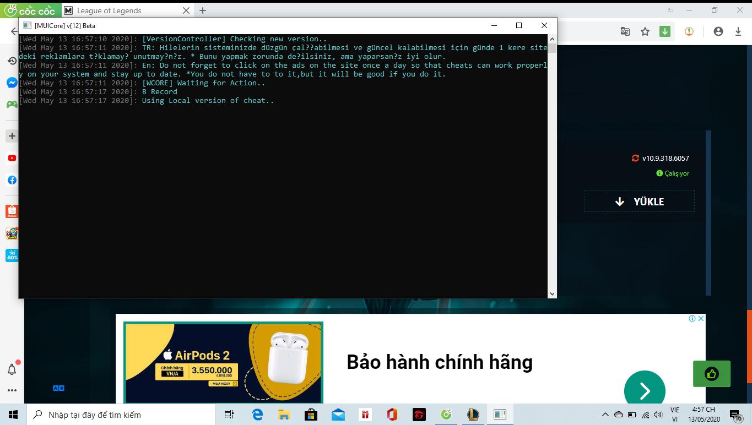Open the history icon in browser sidebar
The image size is (752, 425).
coord(12,61)
